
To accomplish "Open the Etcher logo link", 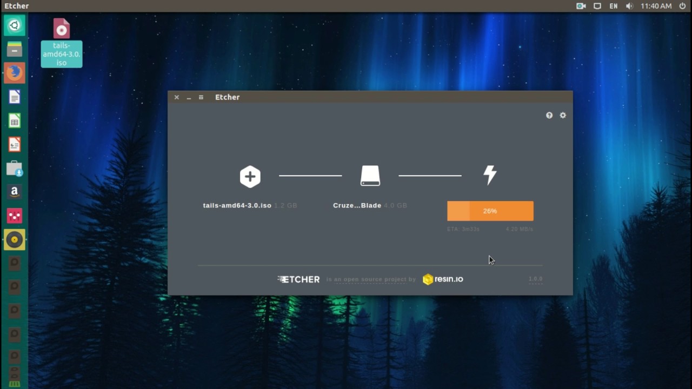I will pyautogui.click(x=298, y=279).
